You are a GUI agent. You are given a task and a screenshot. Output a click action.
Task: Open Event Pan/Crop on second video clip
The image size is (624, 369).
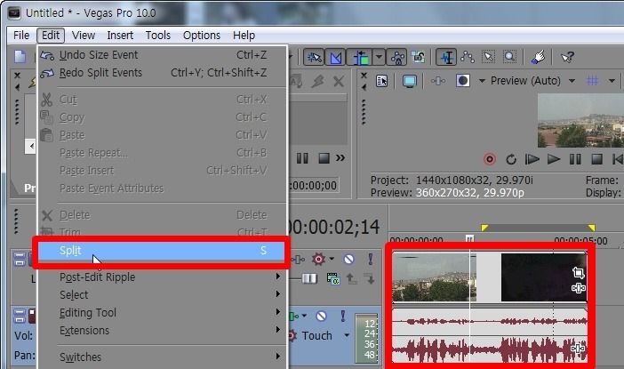(x=579, y=273)
